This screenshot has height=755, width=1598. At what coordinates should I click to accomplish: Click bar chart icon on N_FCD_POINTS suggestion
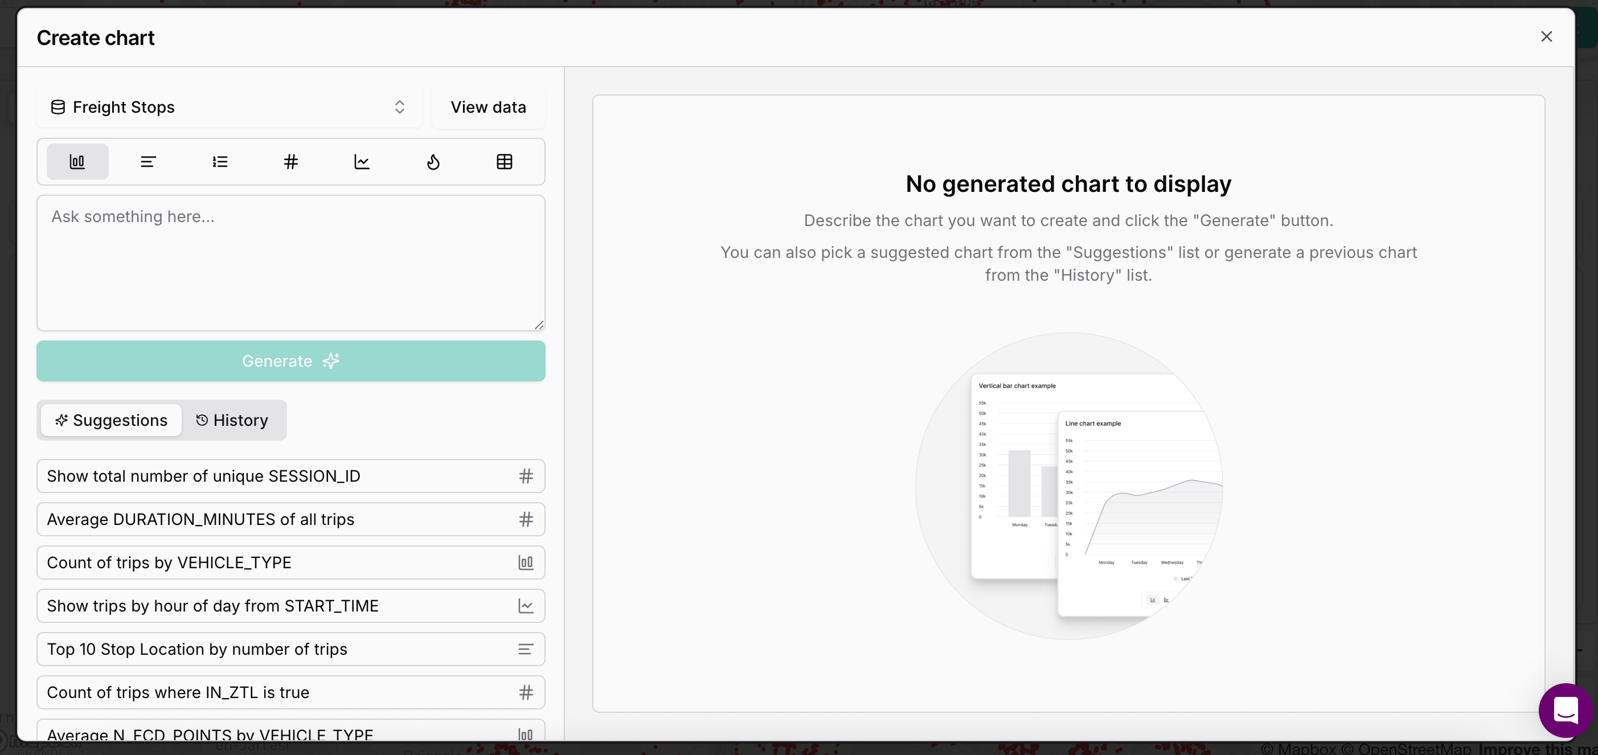pyautogui.click(x=526, y=735)
